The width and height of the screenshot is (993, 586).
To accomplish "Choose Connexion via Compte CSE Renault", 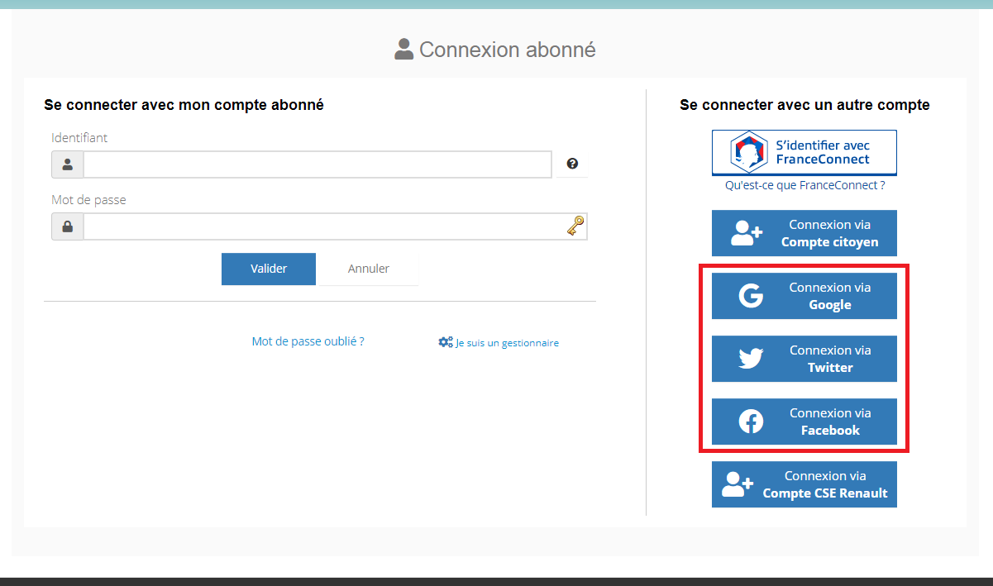I will pyautogui.click(x=824, y=484).
